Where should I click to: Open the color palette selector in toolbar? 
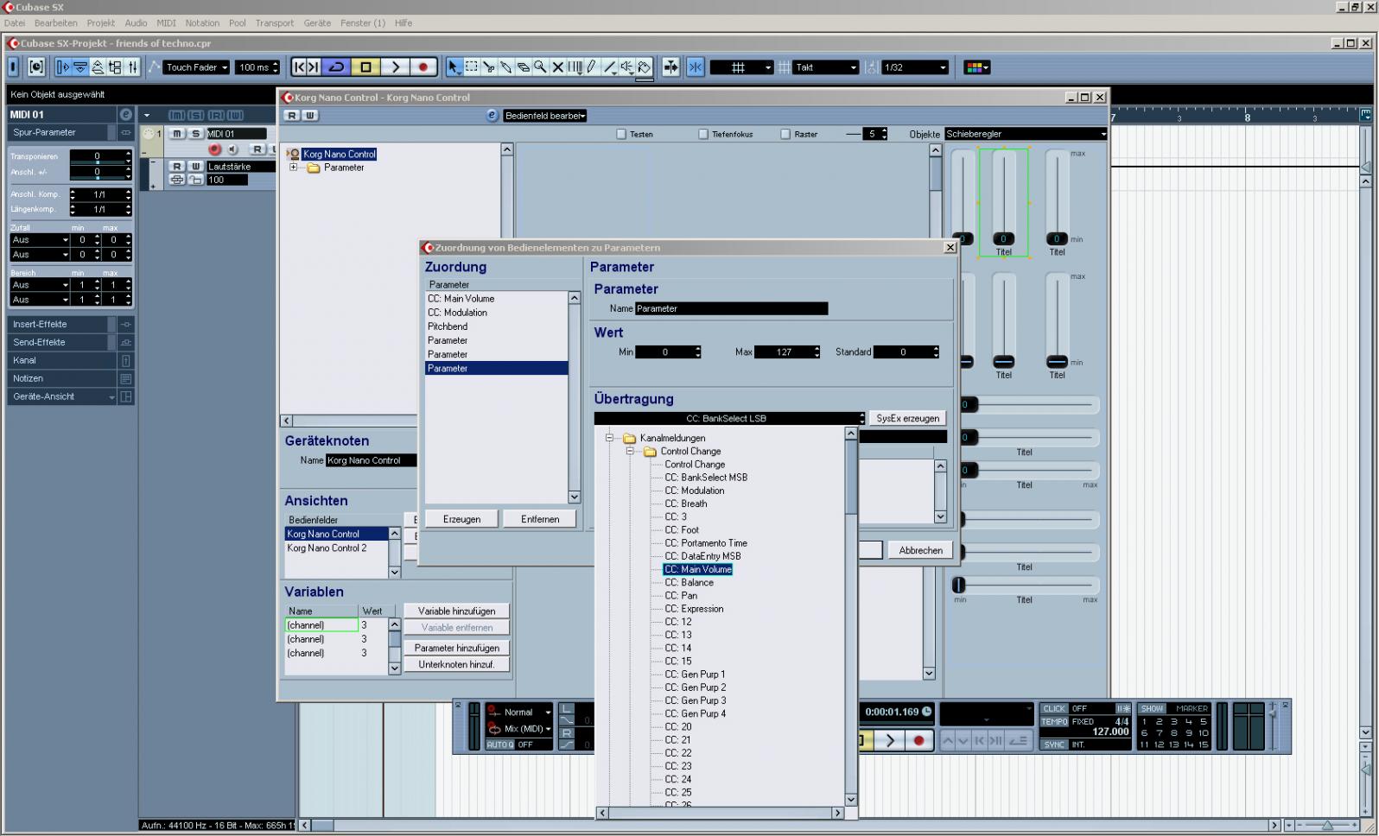click(x=976, y=67)
